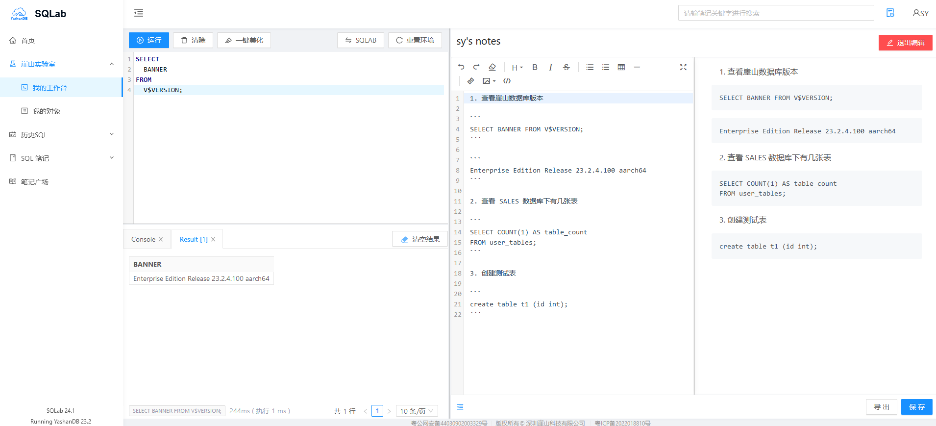
Task: Toggle fullscreen notes editor
Action: 683,67
